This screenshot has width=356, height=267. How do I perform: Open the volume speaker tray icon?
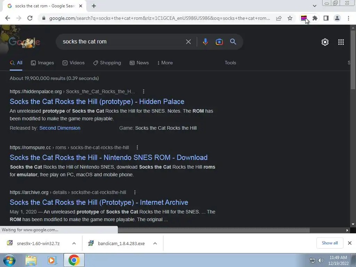pyautogui.click(x=321, y=260)
